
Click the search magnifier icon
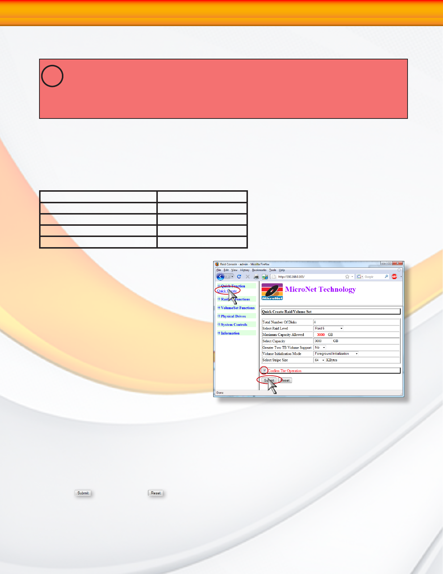(x=386, y=276)
